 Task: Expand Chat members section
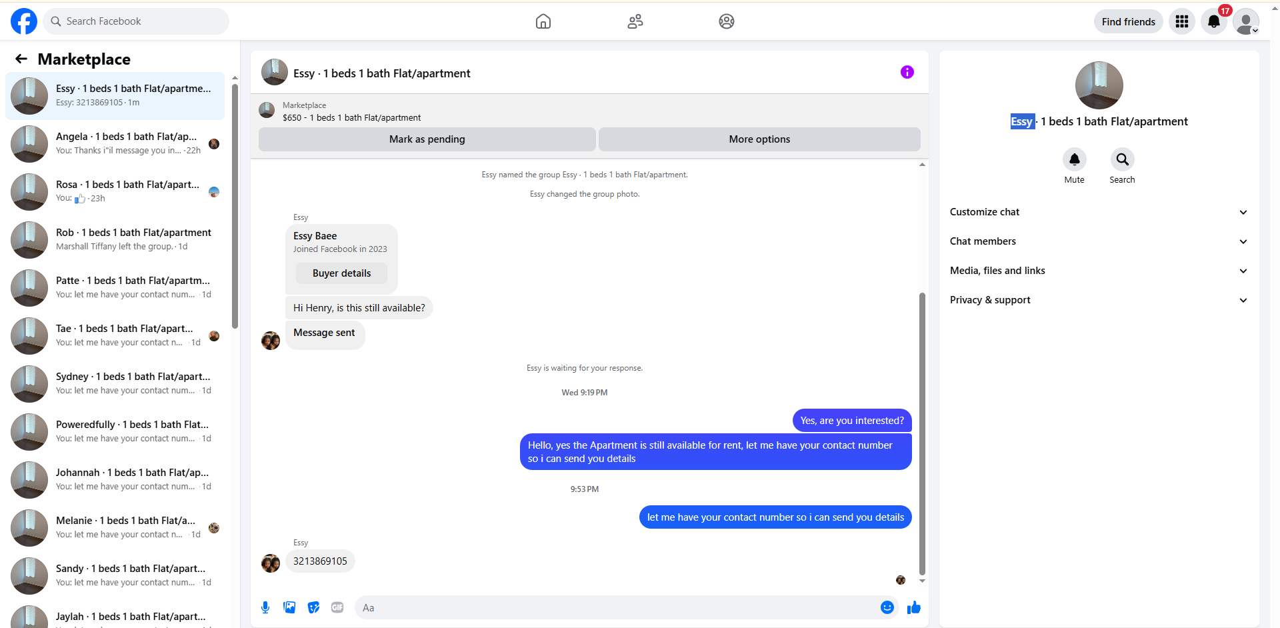tap(1099, 241)
